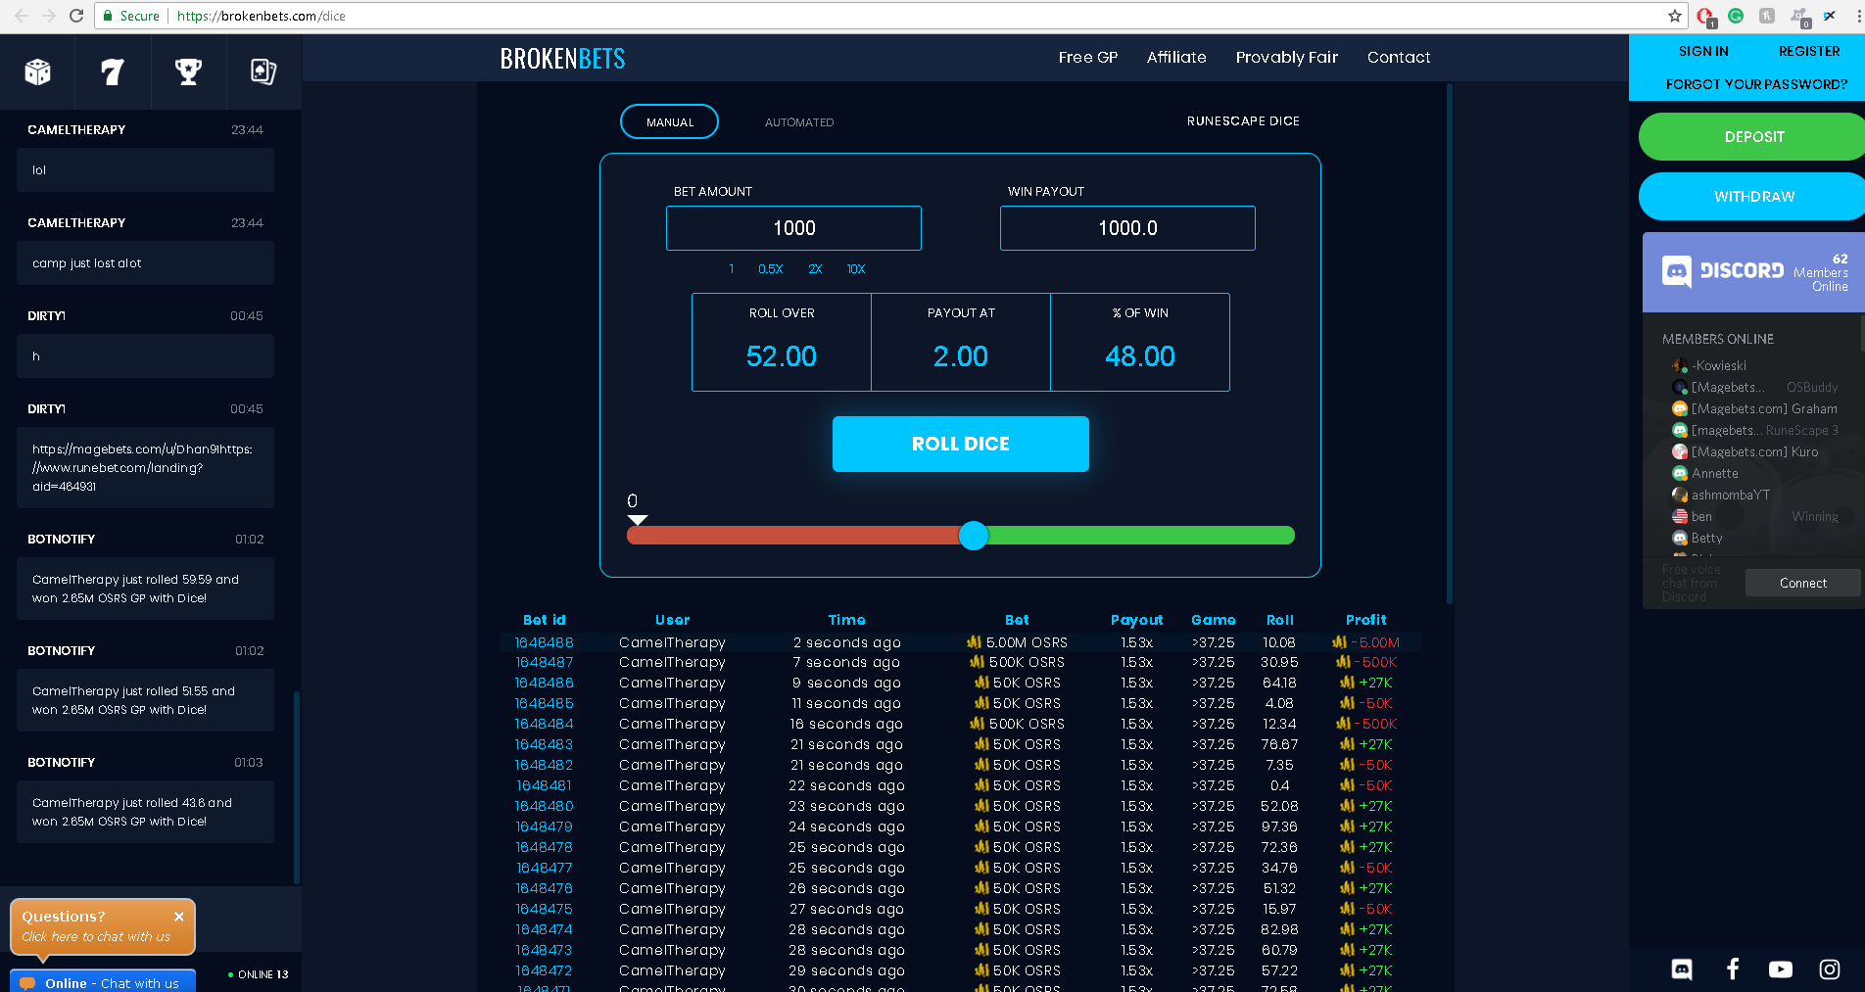Open bet id 1648472

click(545, 971)
